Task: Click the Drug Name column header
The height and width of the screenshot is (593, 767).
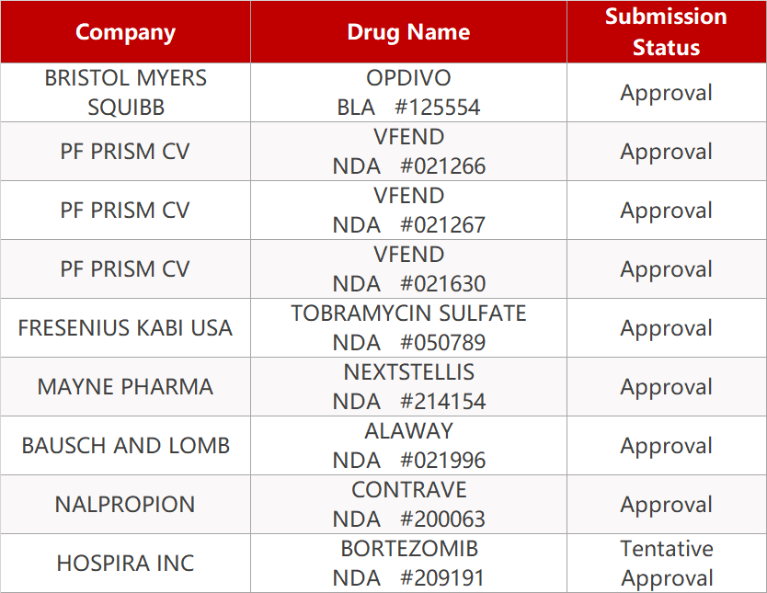Action: point(408,32)
